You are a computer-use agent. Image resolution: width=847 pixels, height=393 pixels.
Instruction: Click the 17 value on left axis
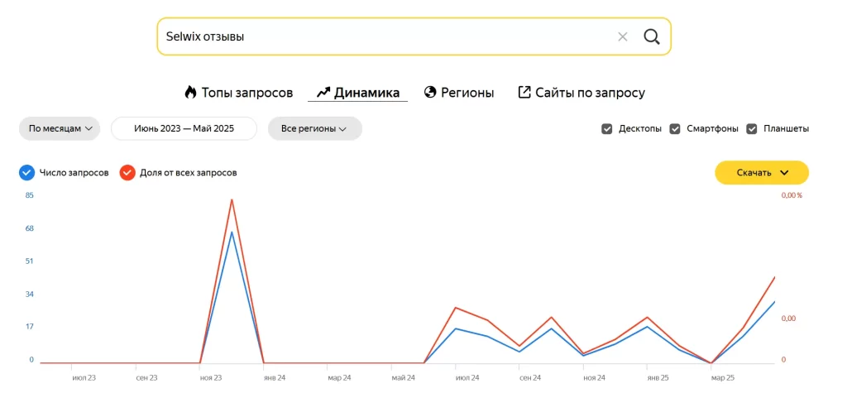click(29, 327)
